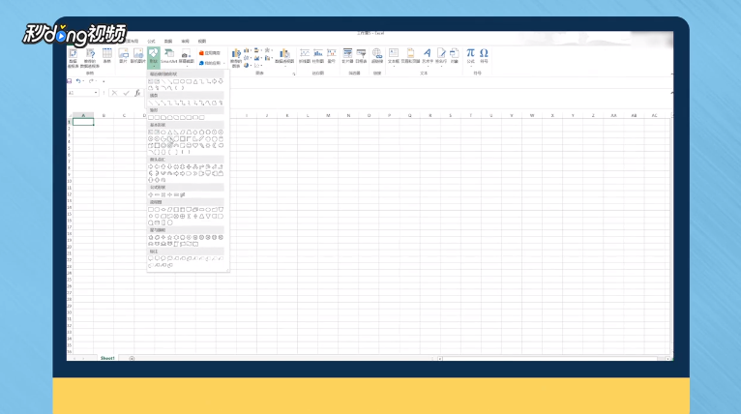Save the workbook from Quick Access Toolbar

pyautogui.click(x=70, y=81)
